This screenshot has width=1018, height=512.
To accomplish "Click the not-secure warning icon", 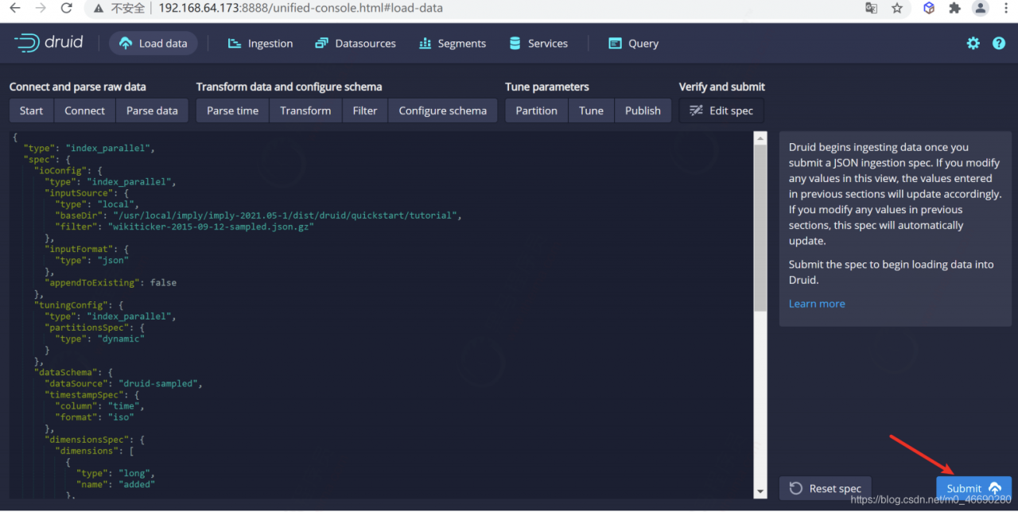I will click(99, 8).
